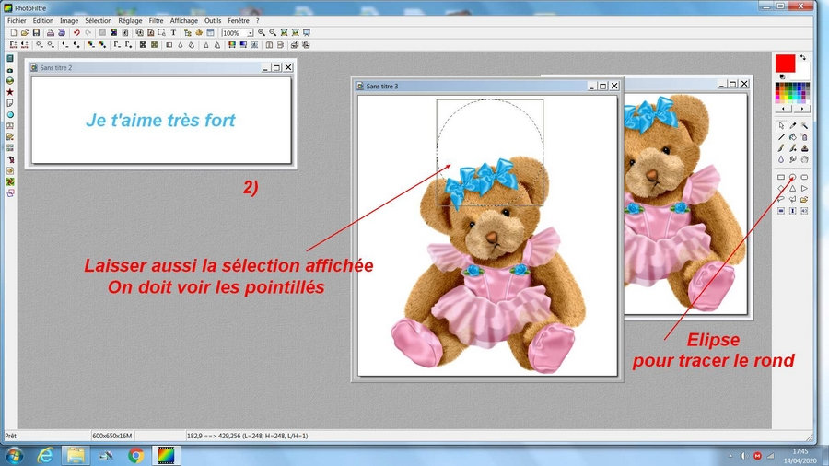The width and height of the screenshot is (829, 466).
Task: Select the Ellipse selection shape tool
Action: tap(792, 177)
